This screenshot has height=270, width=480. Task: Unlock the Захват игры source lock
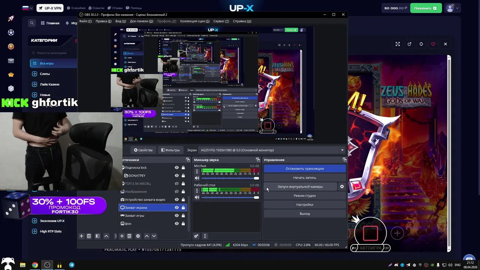(x=183, y=216)
